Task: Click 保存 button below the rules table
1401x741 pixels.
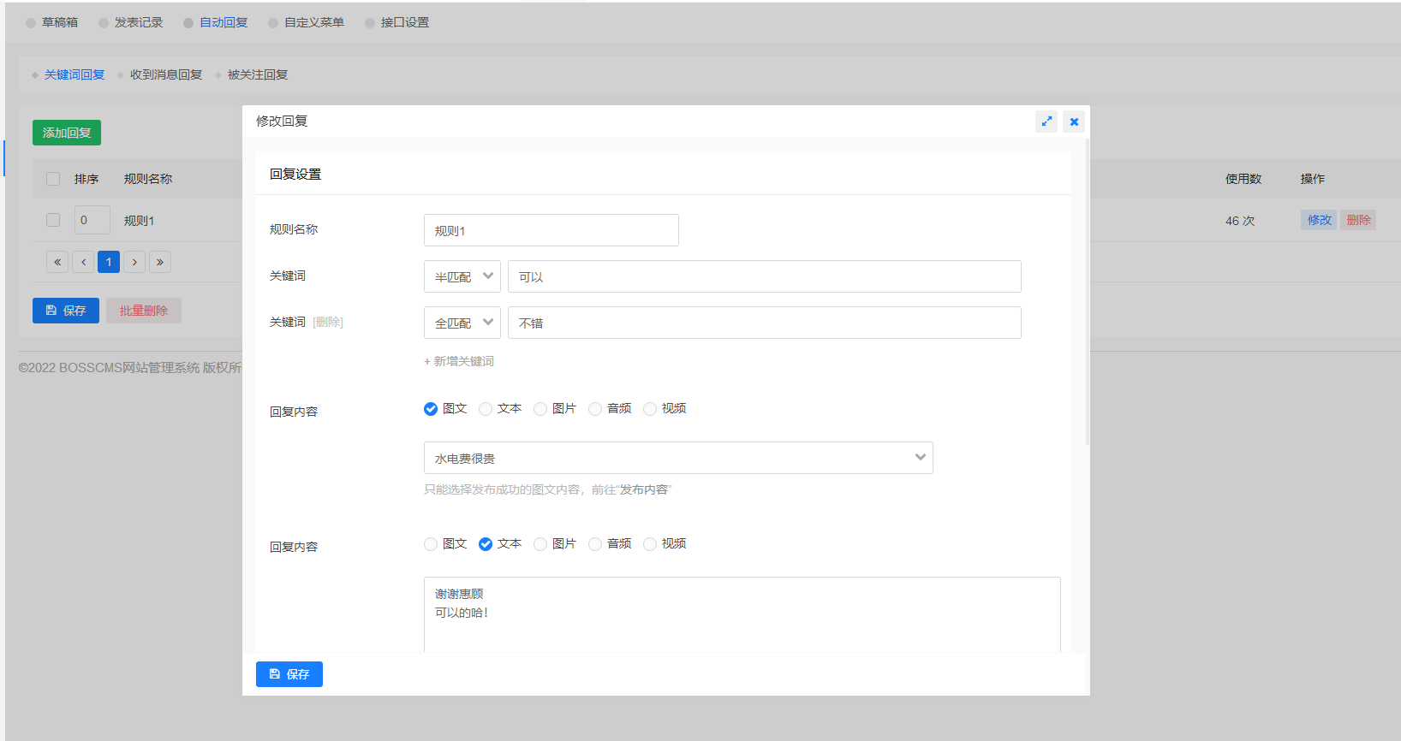Action: (66, 311)
